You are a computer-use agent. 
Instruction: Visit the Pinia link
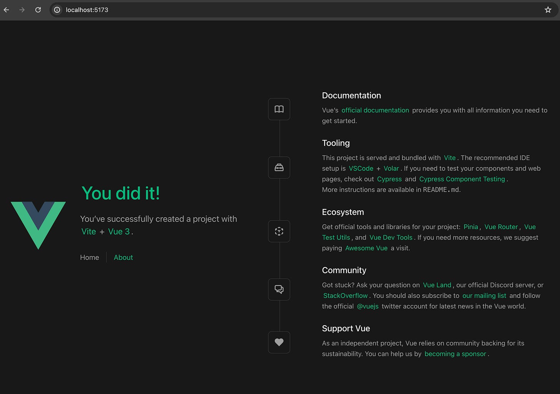click(471, 227)
